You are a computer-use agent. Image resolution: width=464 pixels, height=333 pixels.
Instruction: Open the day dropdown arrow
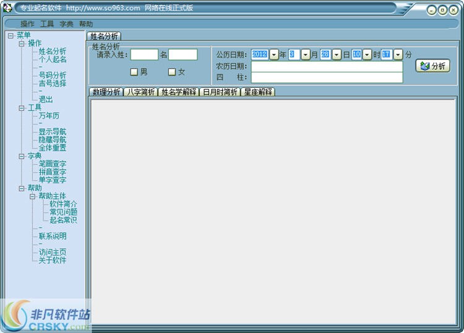pyautogui.click(x=337, y=54)
